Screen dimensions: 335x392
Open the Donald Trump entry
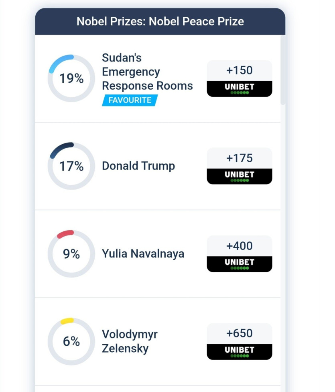pos(138,166)
